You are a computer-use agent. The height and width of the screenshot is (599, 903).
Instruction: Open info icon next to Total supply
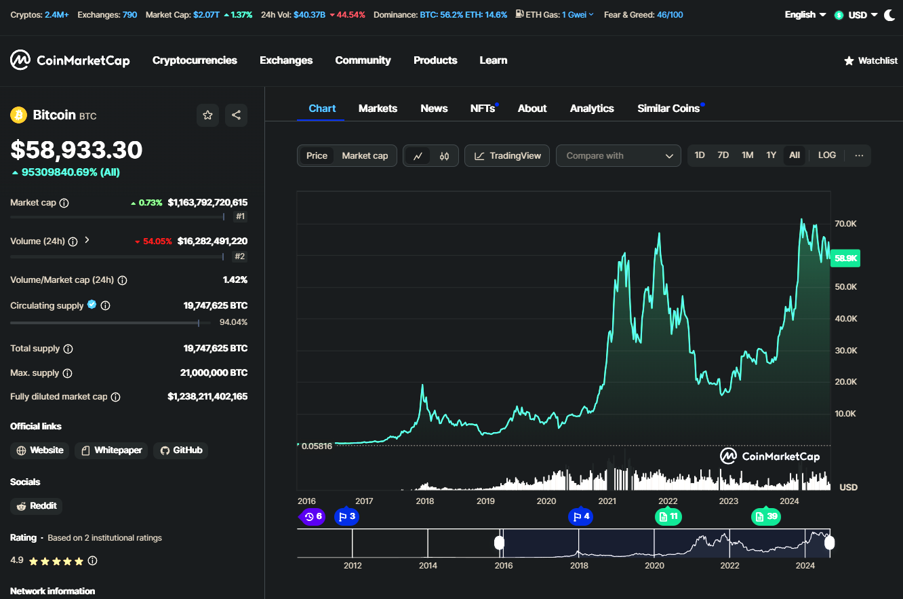pyautogui.click(x=68, y=349)
